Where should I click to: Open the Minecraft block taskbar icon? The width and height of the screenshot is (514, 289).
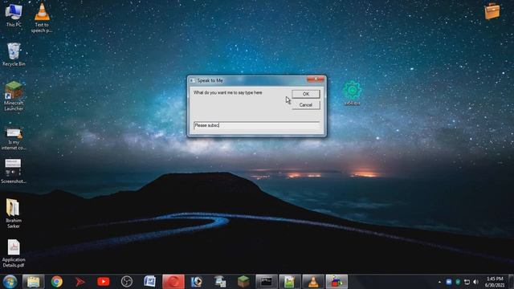243,282
